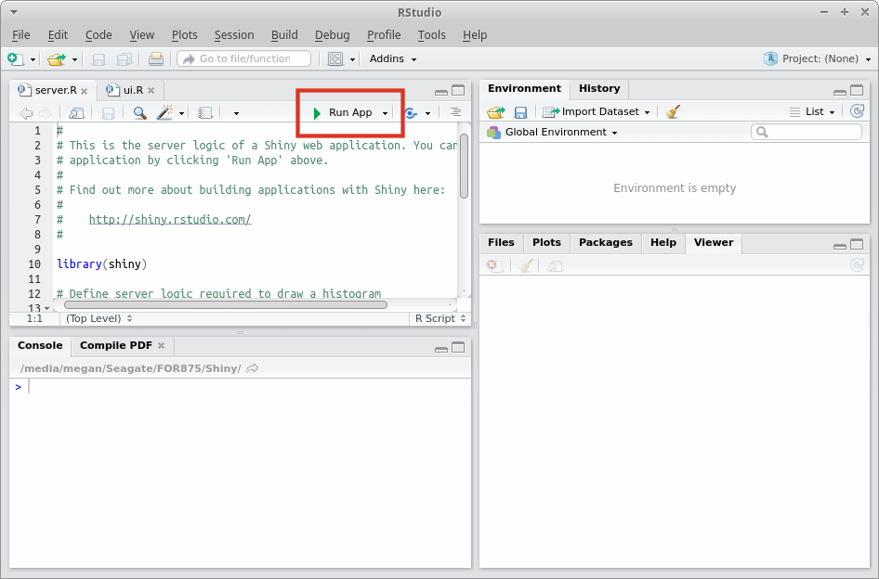Click the Save workspace icon in Environment
879x579 pixels.
click(520, 112)
